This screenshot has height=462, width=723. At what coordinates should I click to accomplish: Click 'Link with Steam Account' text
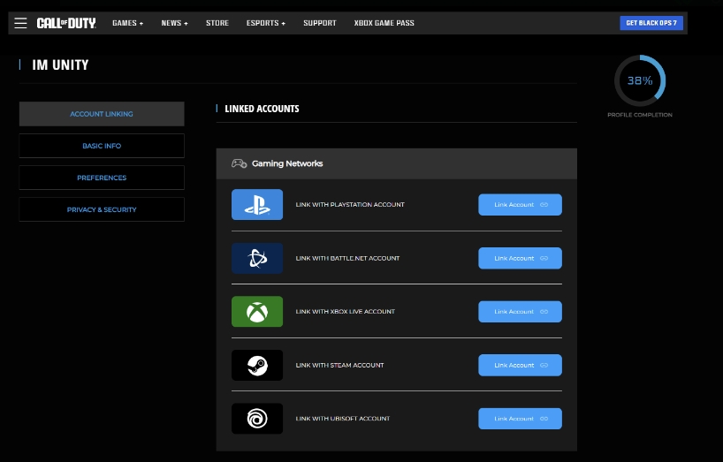click(339, 365)
